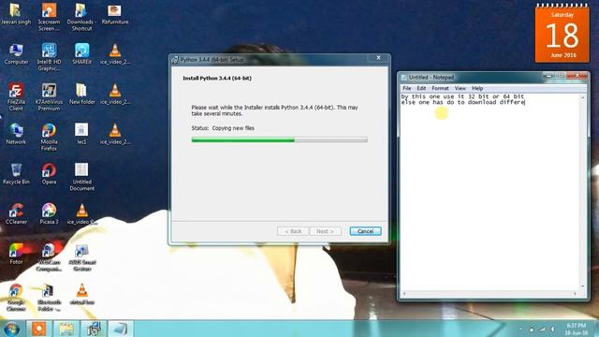Click Notepad horizontal scrollbar left arrow
The height and width of the screenshot is (337, 599).
pos(404,294)
